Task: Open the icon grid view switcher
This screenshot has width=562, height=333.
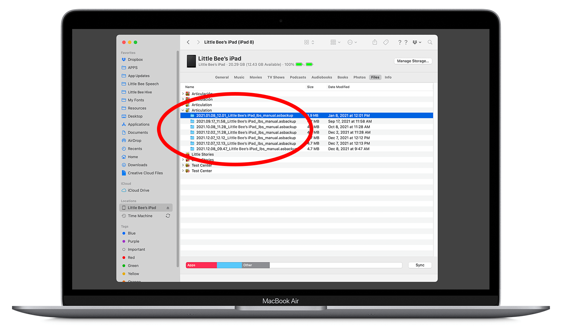Action: pos(309,42)
